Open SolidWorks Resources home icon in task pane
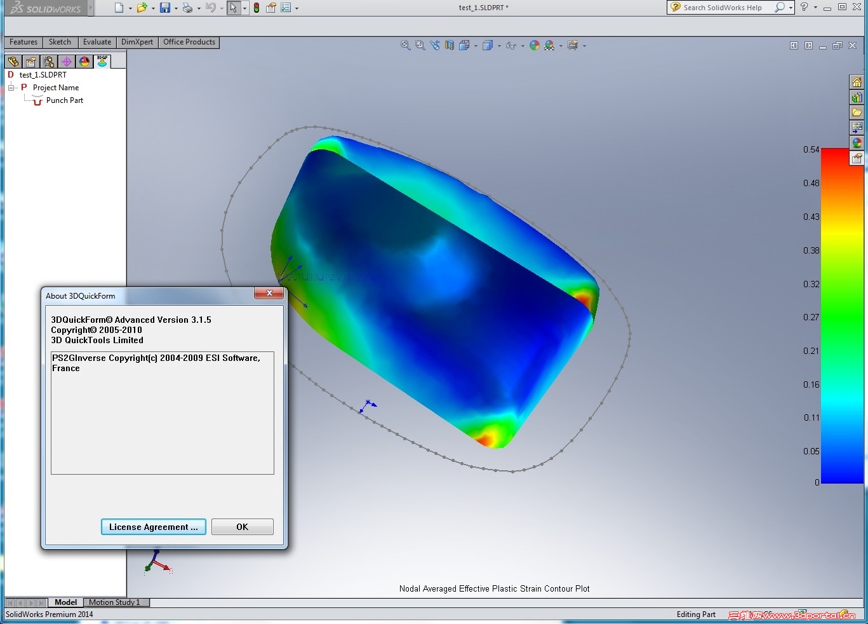The image size is (868, 624). pyautogui.click(x=857, y=82)
